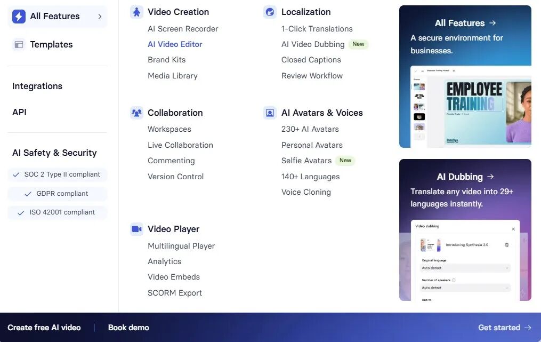The height and width of the screenshot is (342, 541).
Task: Expand the All Features chevron
Action: [x=100, y=16]
